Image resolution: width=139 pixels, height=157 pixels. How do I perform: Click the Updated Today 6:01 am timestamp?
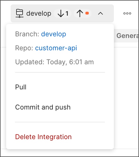point(54,62)
